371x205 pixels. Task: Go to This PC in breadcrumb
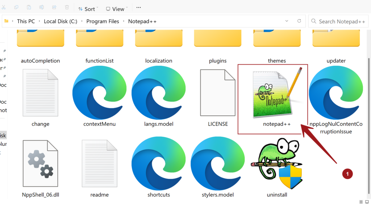click(26, 21)
